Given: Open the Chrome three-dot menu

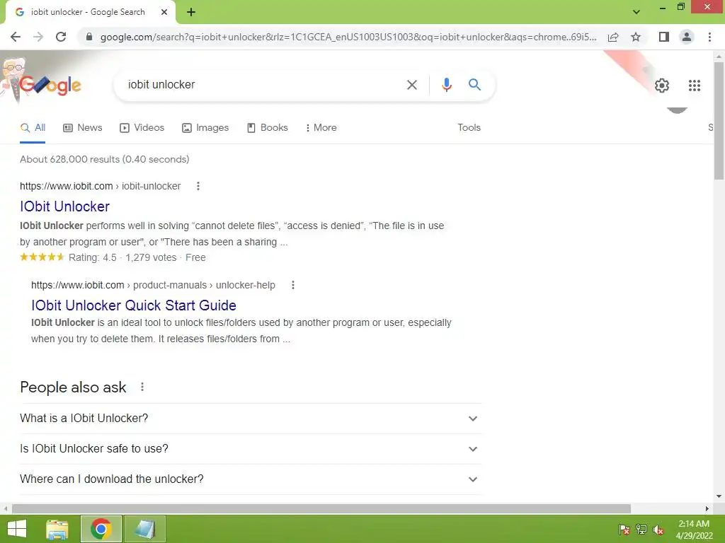Looking at the screenshot, I should click(x=709, y=37).
